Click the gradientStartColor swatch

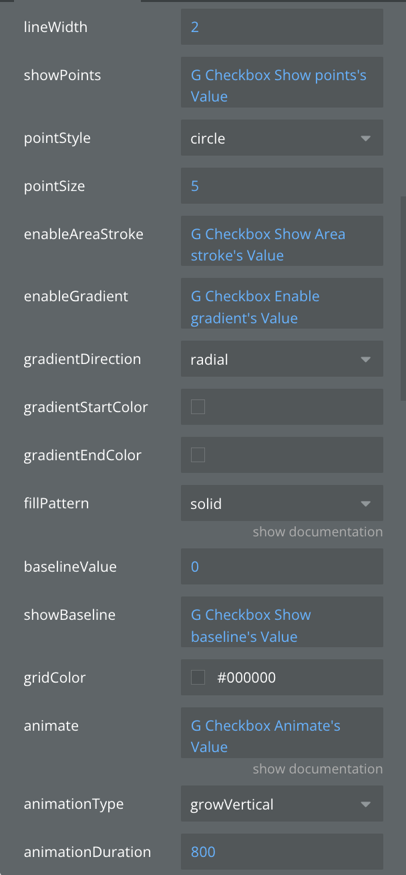[198, 407]
